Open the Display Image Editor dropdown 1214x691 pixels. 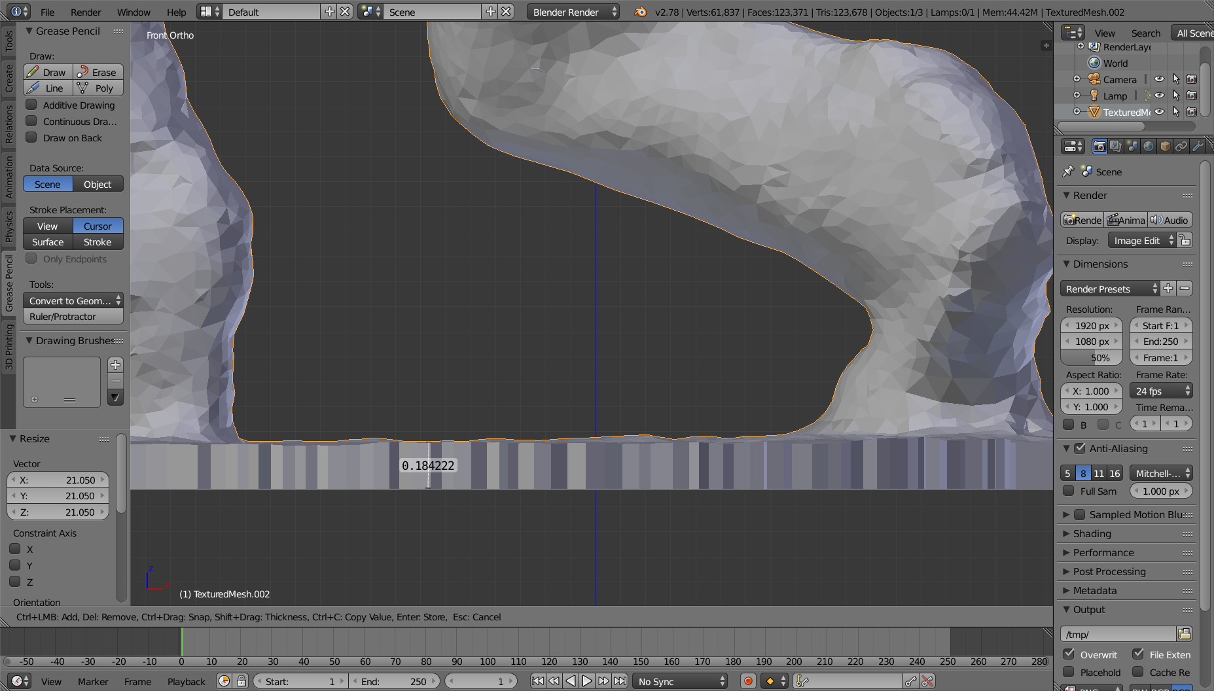[x=1142, y=241]
